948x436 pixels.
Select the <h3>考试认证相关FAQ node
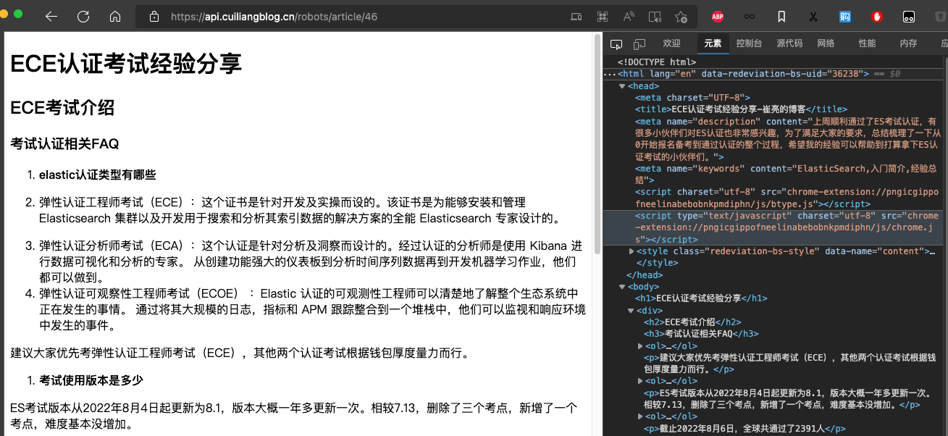(x=701, y=334)
